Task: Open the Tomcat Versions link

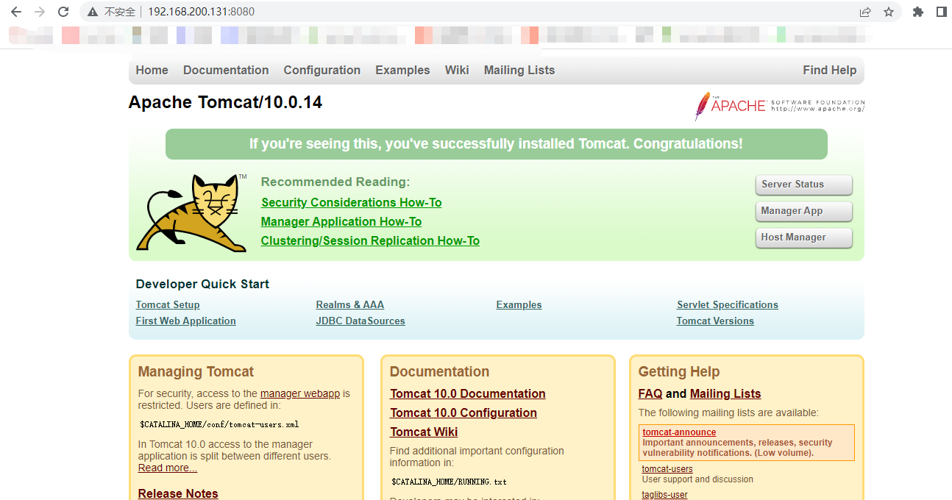Action: [x=715, y=321]
